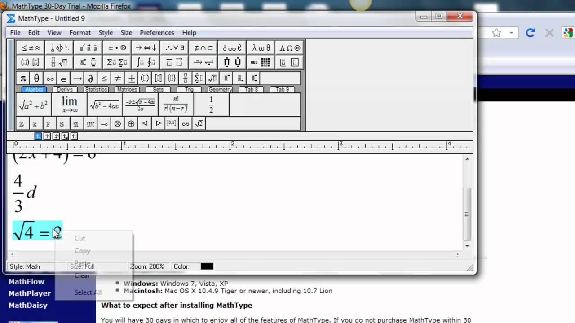Viewport: 575px width, 323px height.
Task: Insert the circled times symbol in the bottom bar
Action: pos(118,124)
